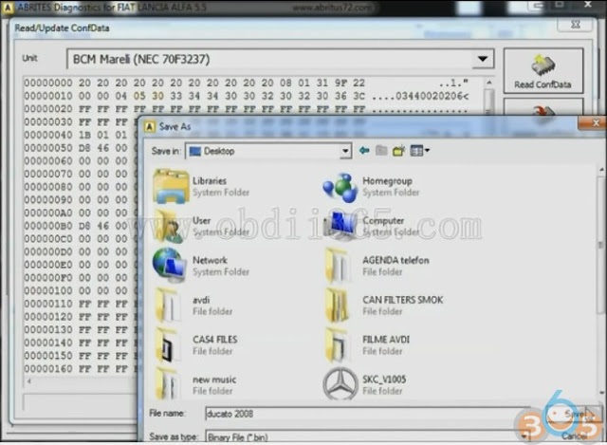Click hex row address 00000010
Image resolution: width=607 pixels, height=445 pixels.
click(48, 96)
